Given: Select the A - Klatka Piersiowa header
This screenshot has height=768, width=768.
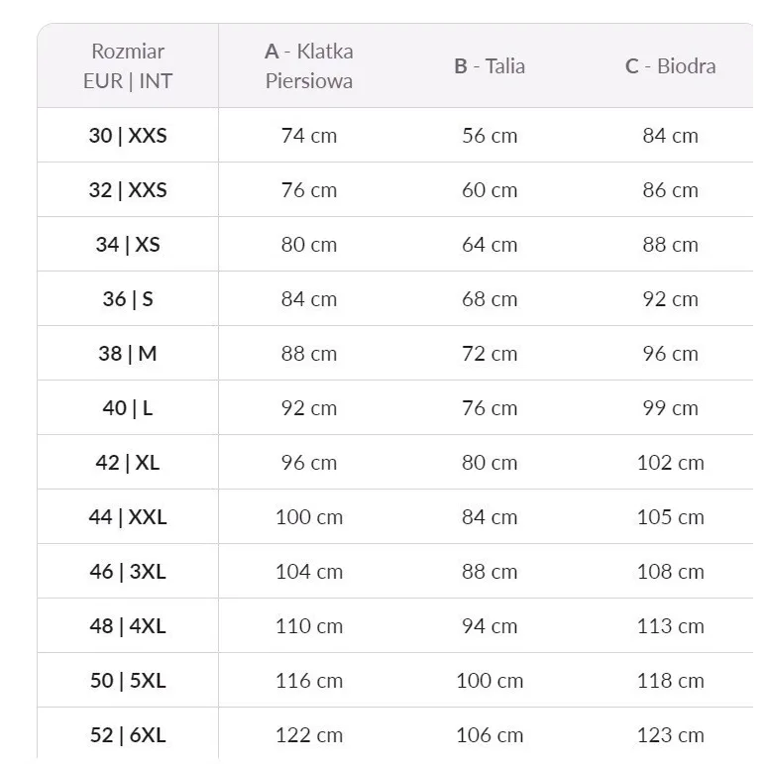Looking at the screenshot, I should click(x=309, y=66).
